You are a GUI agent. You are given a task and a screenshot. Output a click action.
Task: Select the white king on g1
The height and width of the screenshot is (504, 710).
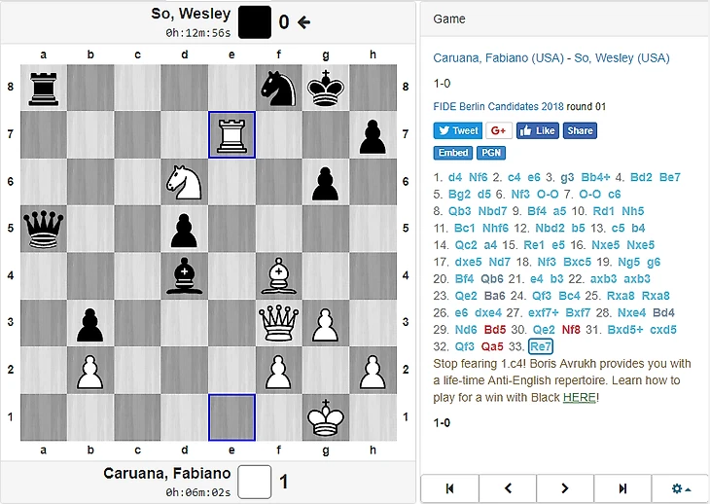[326, 417]
